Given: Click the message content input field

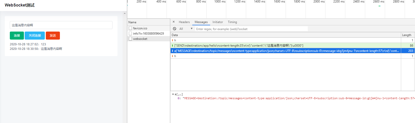Looking at the screenshot, I should (x=61, y=25).
